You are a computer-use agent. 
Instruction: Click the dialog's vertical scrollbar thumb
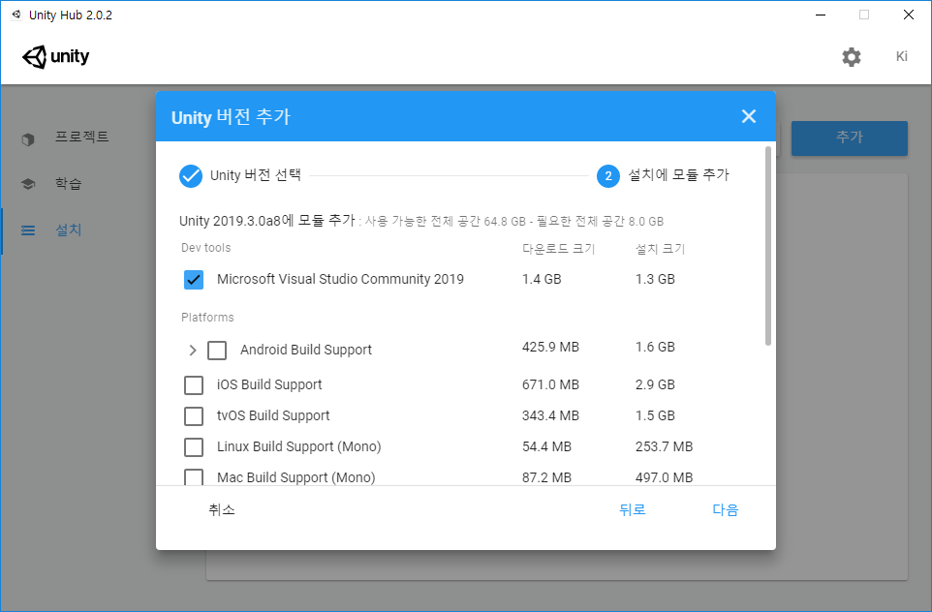tap(768, 246)
